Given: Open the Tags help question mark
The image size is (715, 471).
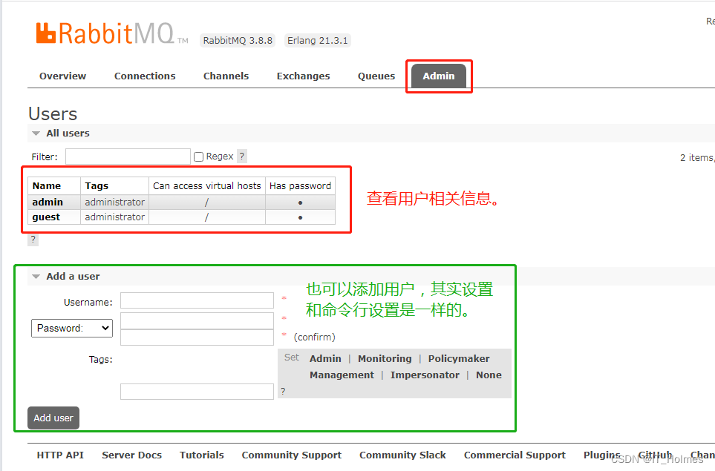Looking at the screenshot, I should (x=283, y=392).
